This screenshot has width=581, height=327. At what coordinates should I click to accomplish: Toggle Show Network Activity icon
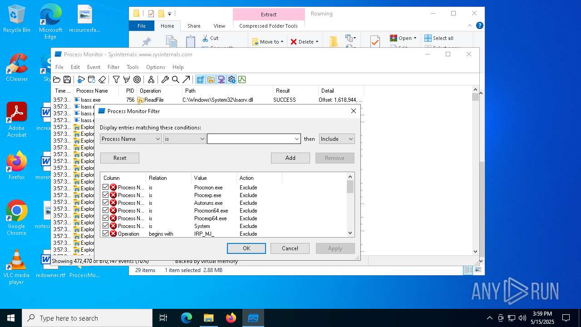coord(221,79)
